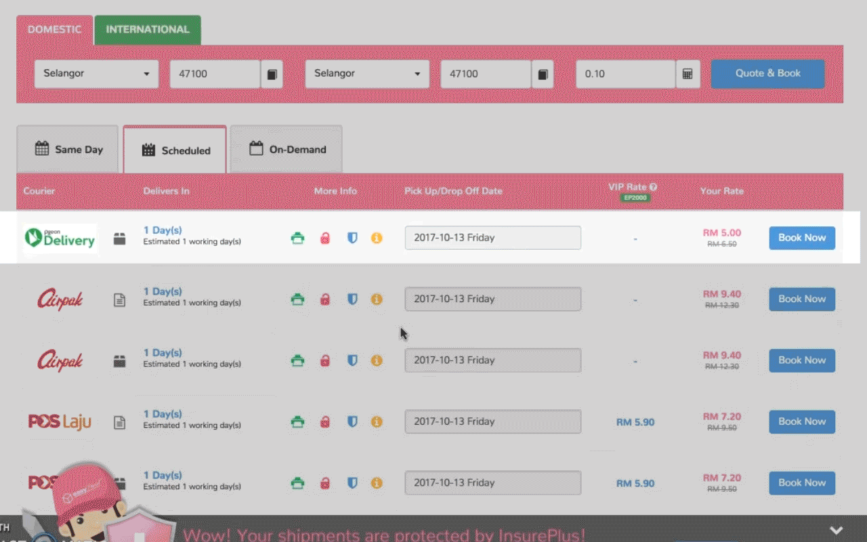Screen dimensions: 867x542
Task: Open the weight calculator icon
Action: [x=687, y=74]
